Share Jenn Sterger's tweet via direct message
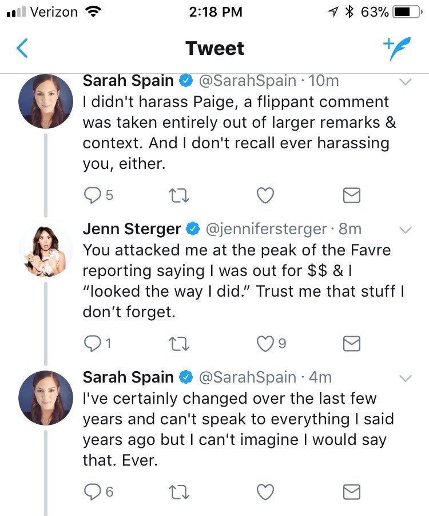The width and height of the screenshot is (429, 516). click(351, 343)
